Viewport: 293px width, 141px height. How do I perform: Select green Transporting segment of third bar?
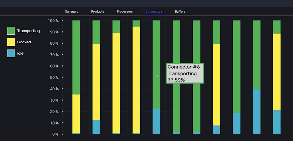point(116,27)
